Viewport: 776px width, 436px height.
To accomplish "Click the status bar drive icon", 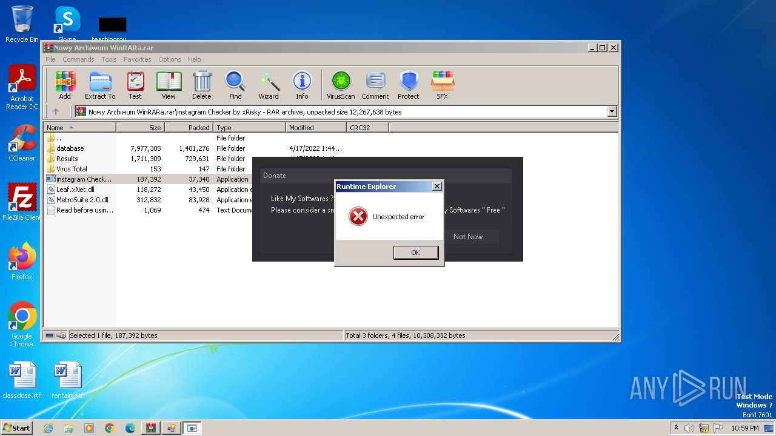I will (x=50, y=335).
